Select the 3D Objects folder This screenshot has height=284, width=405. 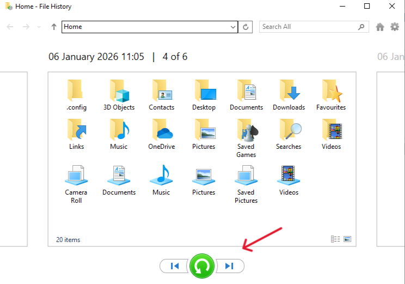[119, 95]
